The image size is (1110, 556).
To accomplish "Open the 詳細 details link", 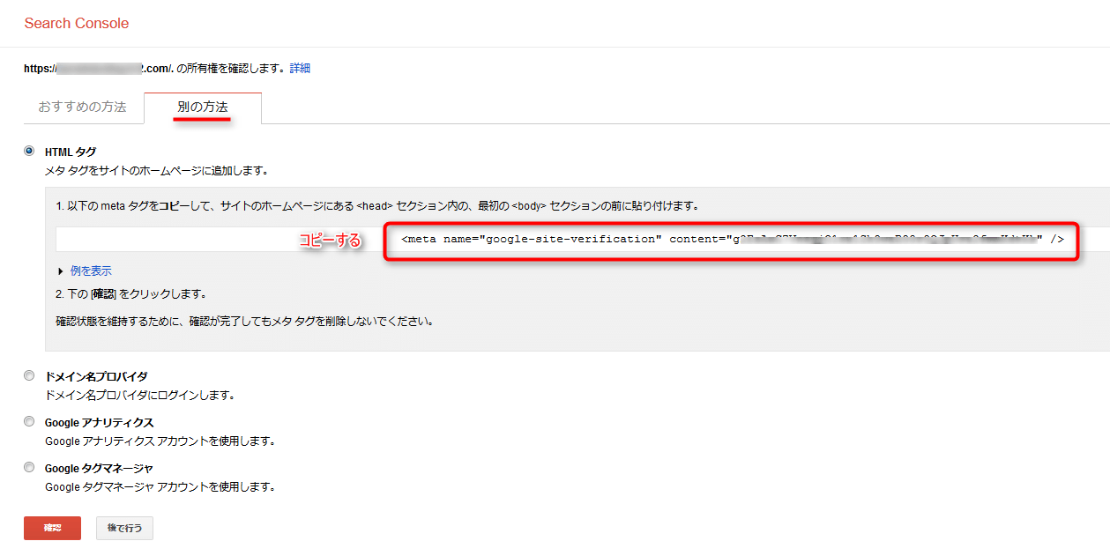I will click(300, 68).
